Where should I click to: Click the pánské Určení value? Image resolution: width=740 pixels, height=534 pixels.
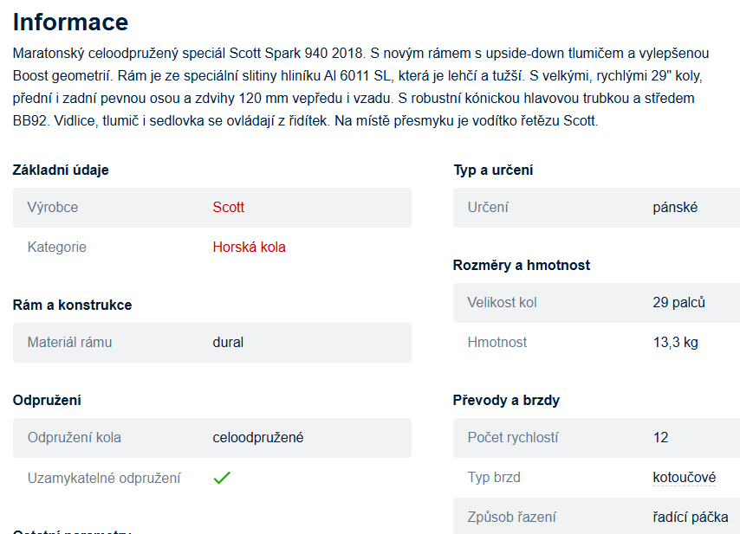pos(675,208)
